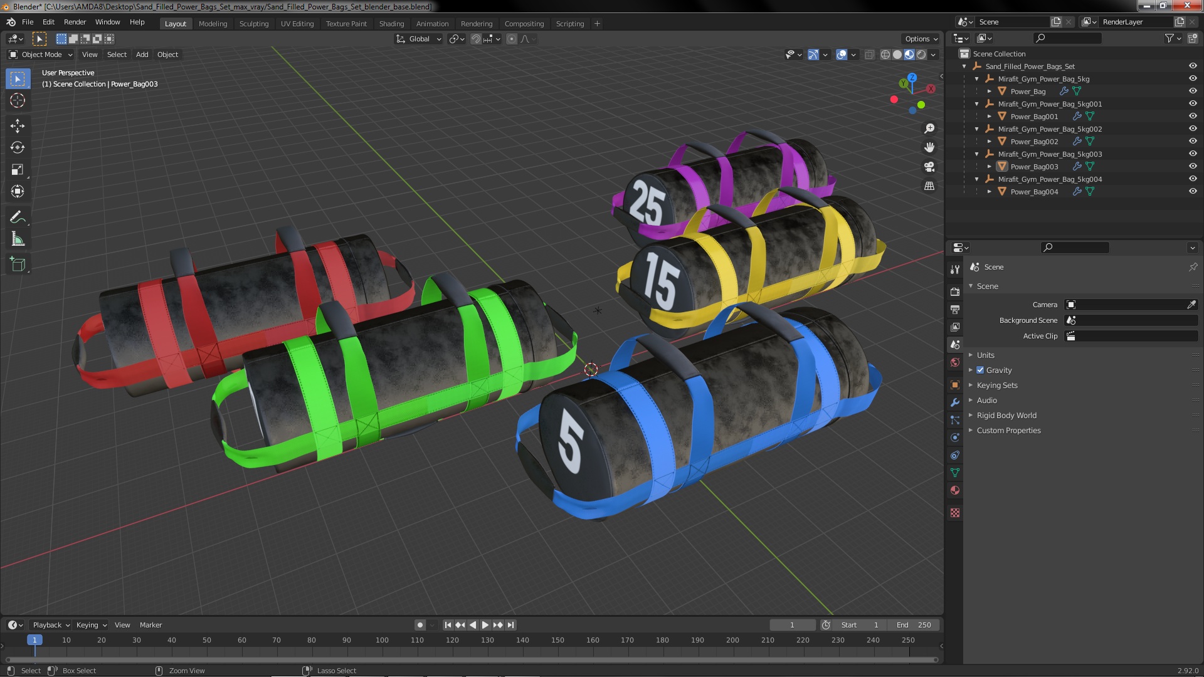1204x677 pixels.
Task: Click the camera eyedropper icon
Action: 1191,305
